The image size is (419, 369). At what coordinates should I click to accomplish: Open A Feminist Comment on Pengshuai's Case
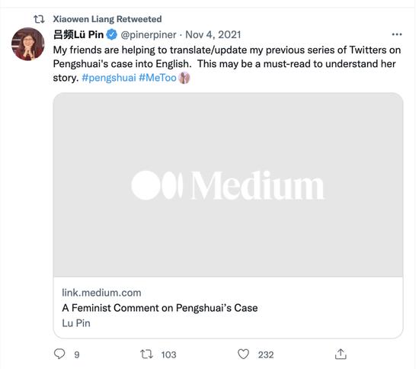(160, 308)
